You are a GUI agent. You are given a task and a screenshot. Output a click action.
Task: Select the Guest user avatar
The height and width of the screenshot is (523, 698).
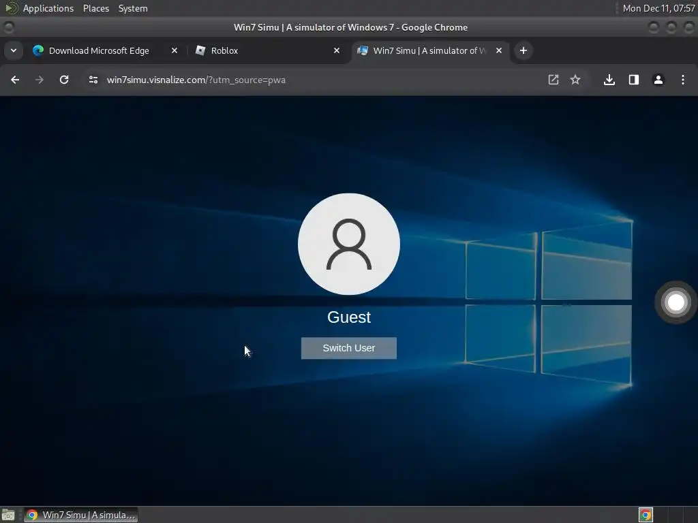click(x=349, y=244)
